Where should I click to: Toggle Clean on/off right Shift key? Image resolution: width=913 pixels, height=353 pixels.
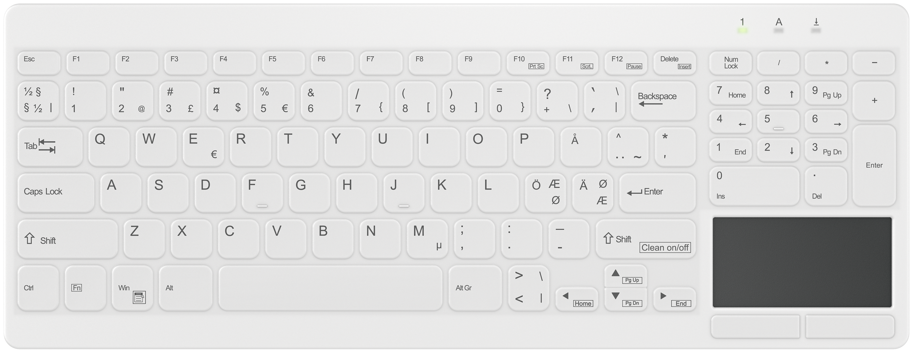tap(646, 239)
